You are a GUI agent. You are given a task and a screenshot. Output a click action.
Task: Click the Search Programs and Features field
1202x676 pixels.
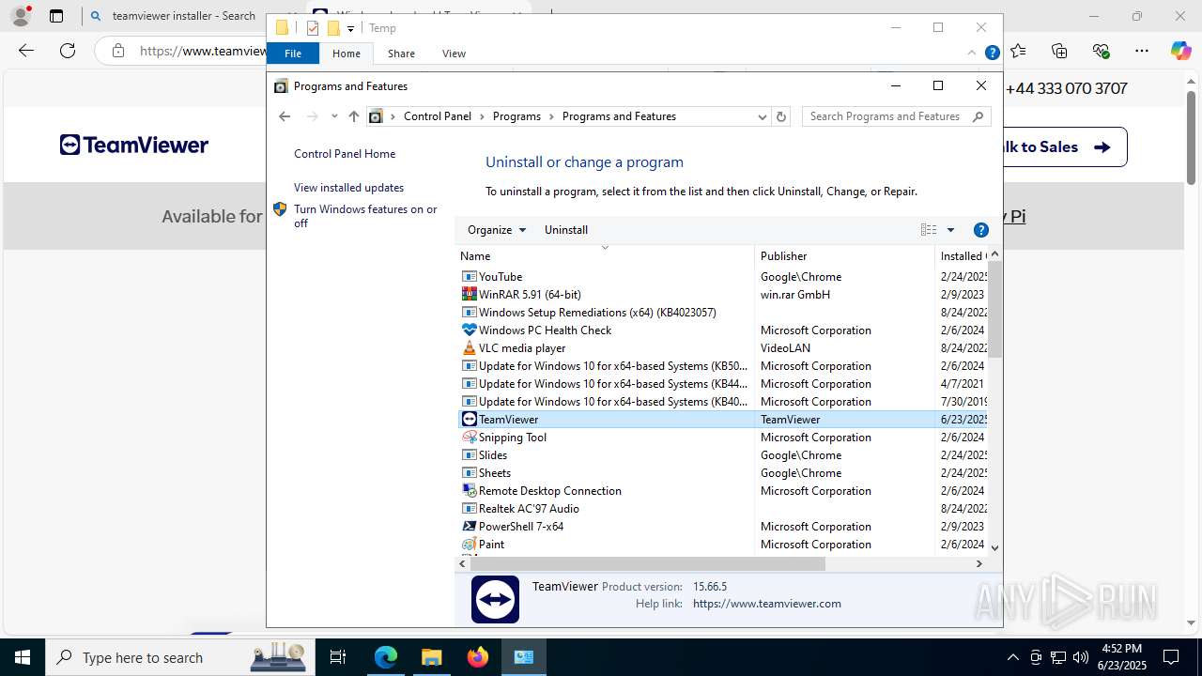[886, 116]
